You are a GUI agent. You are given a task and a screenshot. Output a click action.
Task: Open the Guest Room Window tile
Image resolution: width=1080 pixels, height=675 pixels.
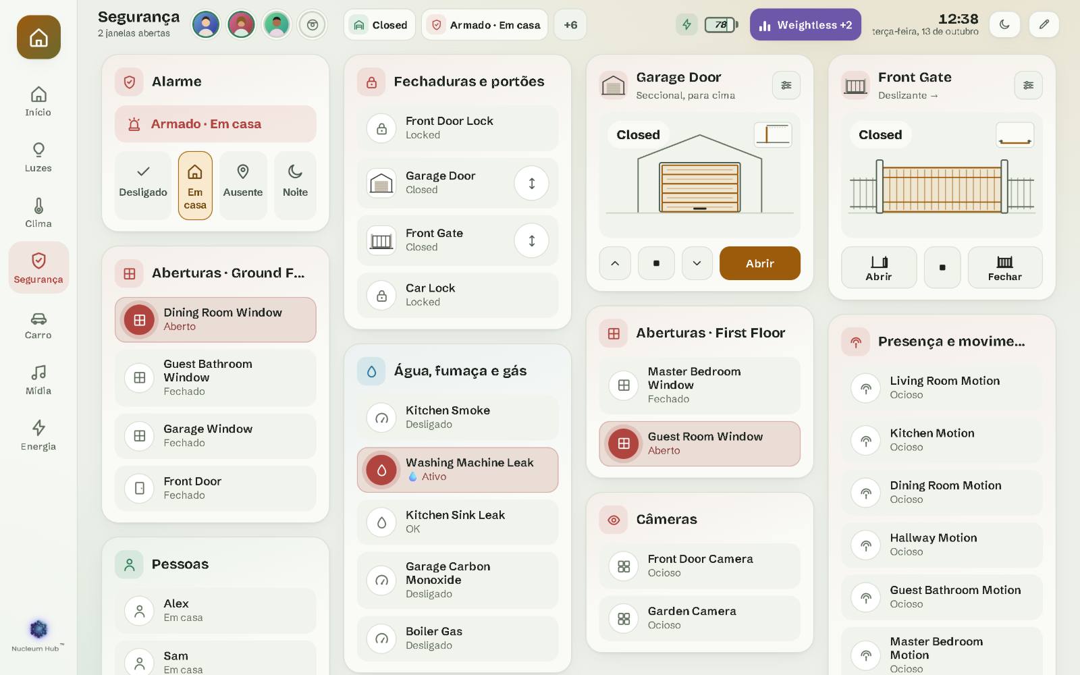pos(699,443)
